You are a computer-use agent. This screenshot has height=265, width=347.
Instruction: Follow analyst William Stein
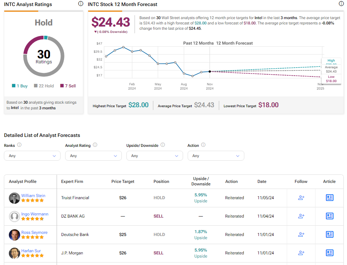(x=301, y=198)
